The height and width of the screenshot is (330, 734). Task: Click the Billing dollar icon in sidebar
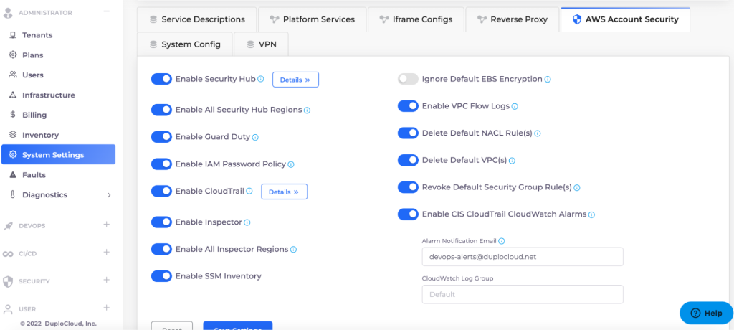tap(13, 115)
